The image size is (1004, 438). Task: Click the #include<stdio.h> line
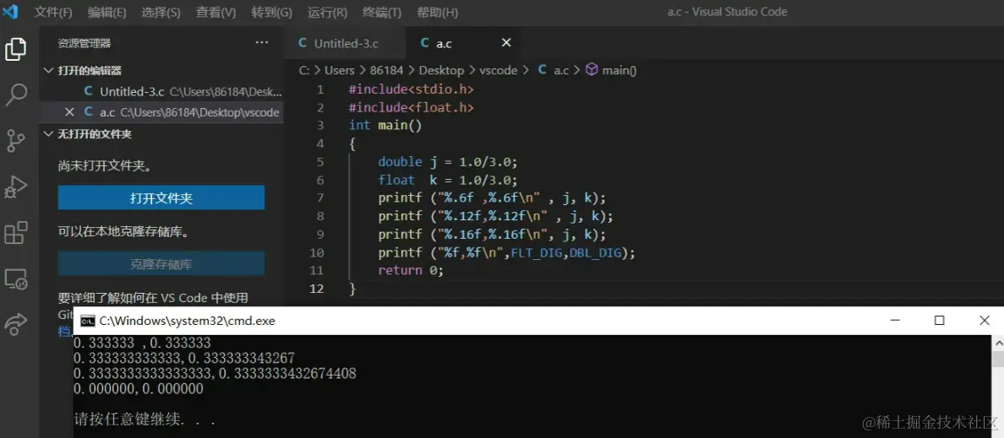(x=411, y=89)
